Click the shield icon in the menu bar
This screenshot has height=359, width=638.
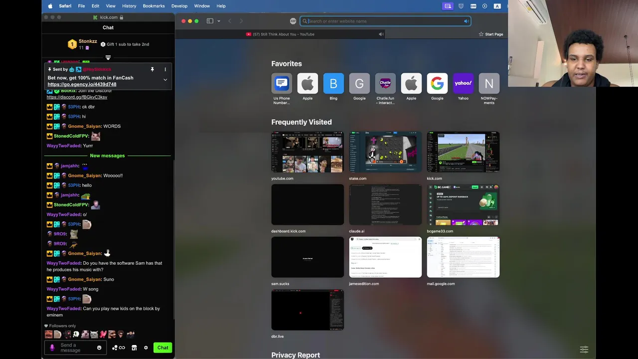coord(461,6)
